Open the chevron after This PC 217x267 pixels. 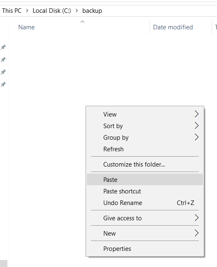27,11
